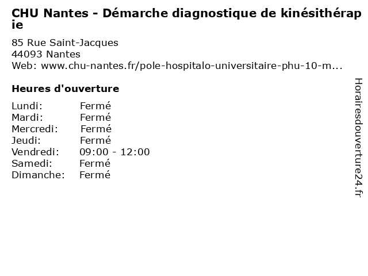Select the Vendredi day label
The height and width of the screenshot is (276, 368).
(x=36, y=152)
